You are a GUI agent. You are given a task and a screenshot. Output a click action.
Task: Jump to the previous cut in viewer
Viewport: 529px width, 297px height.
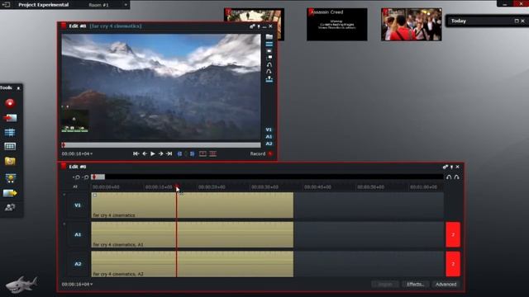[x=136, y=153]
